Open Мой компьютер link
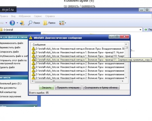The image size is (152, 121). 8,92
